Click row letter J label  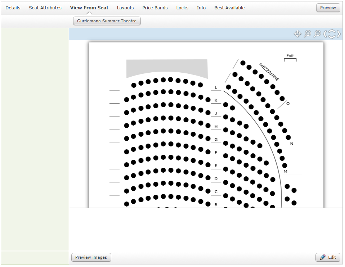coord(216,113)
